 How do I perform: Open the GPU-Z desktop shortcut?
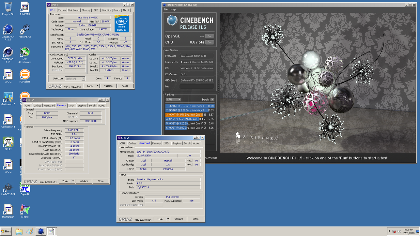[x=8, y=166]
